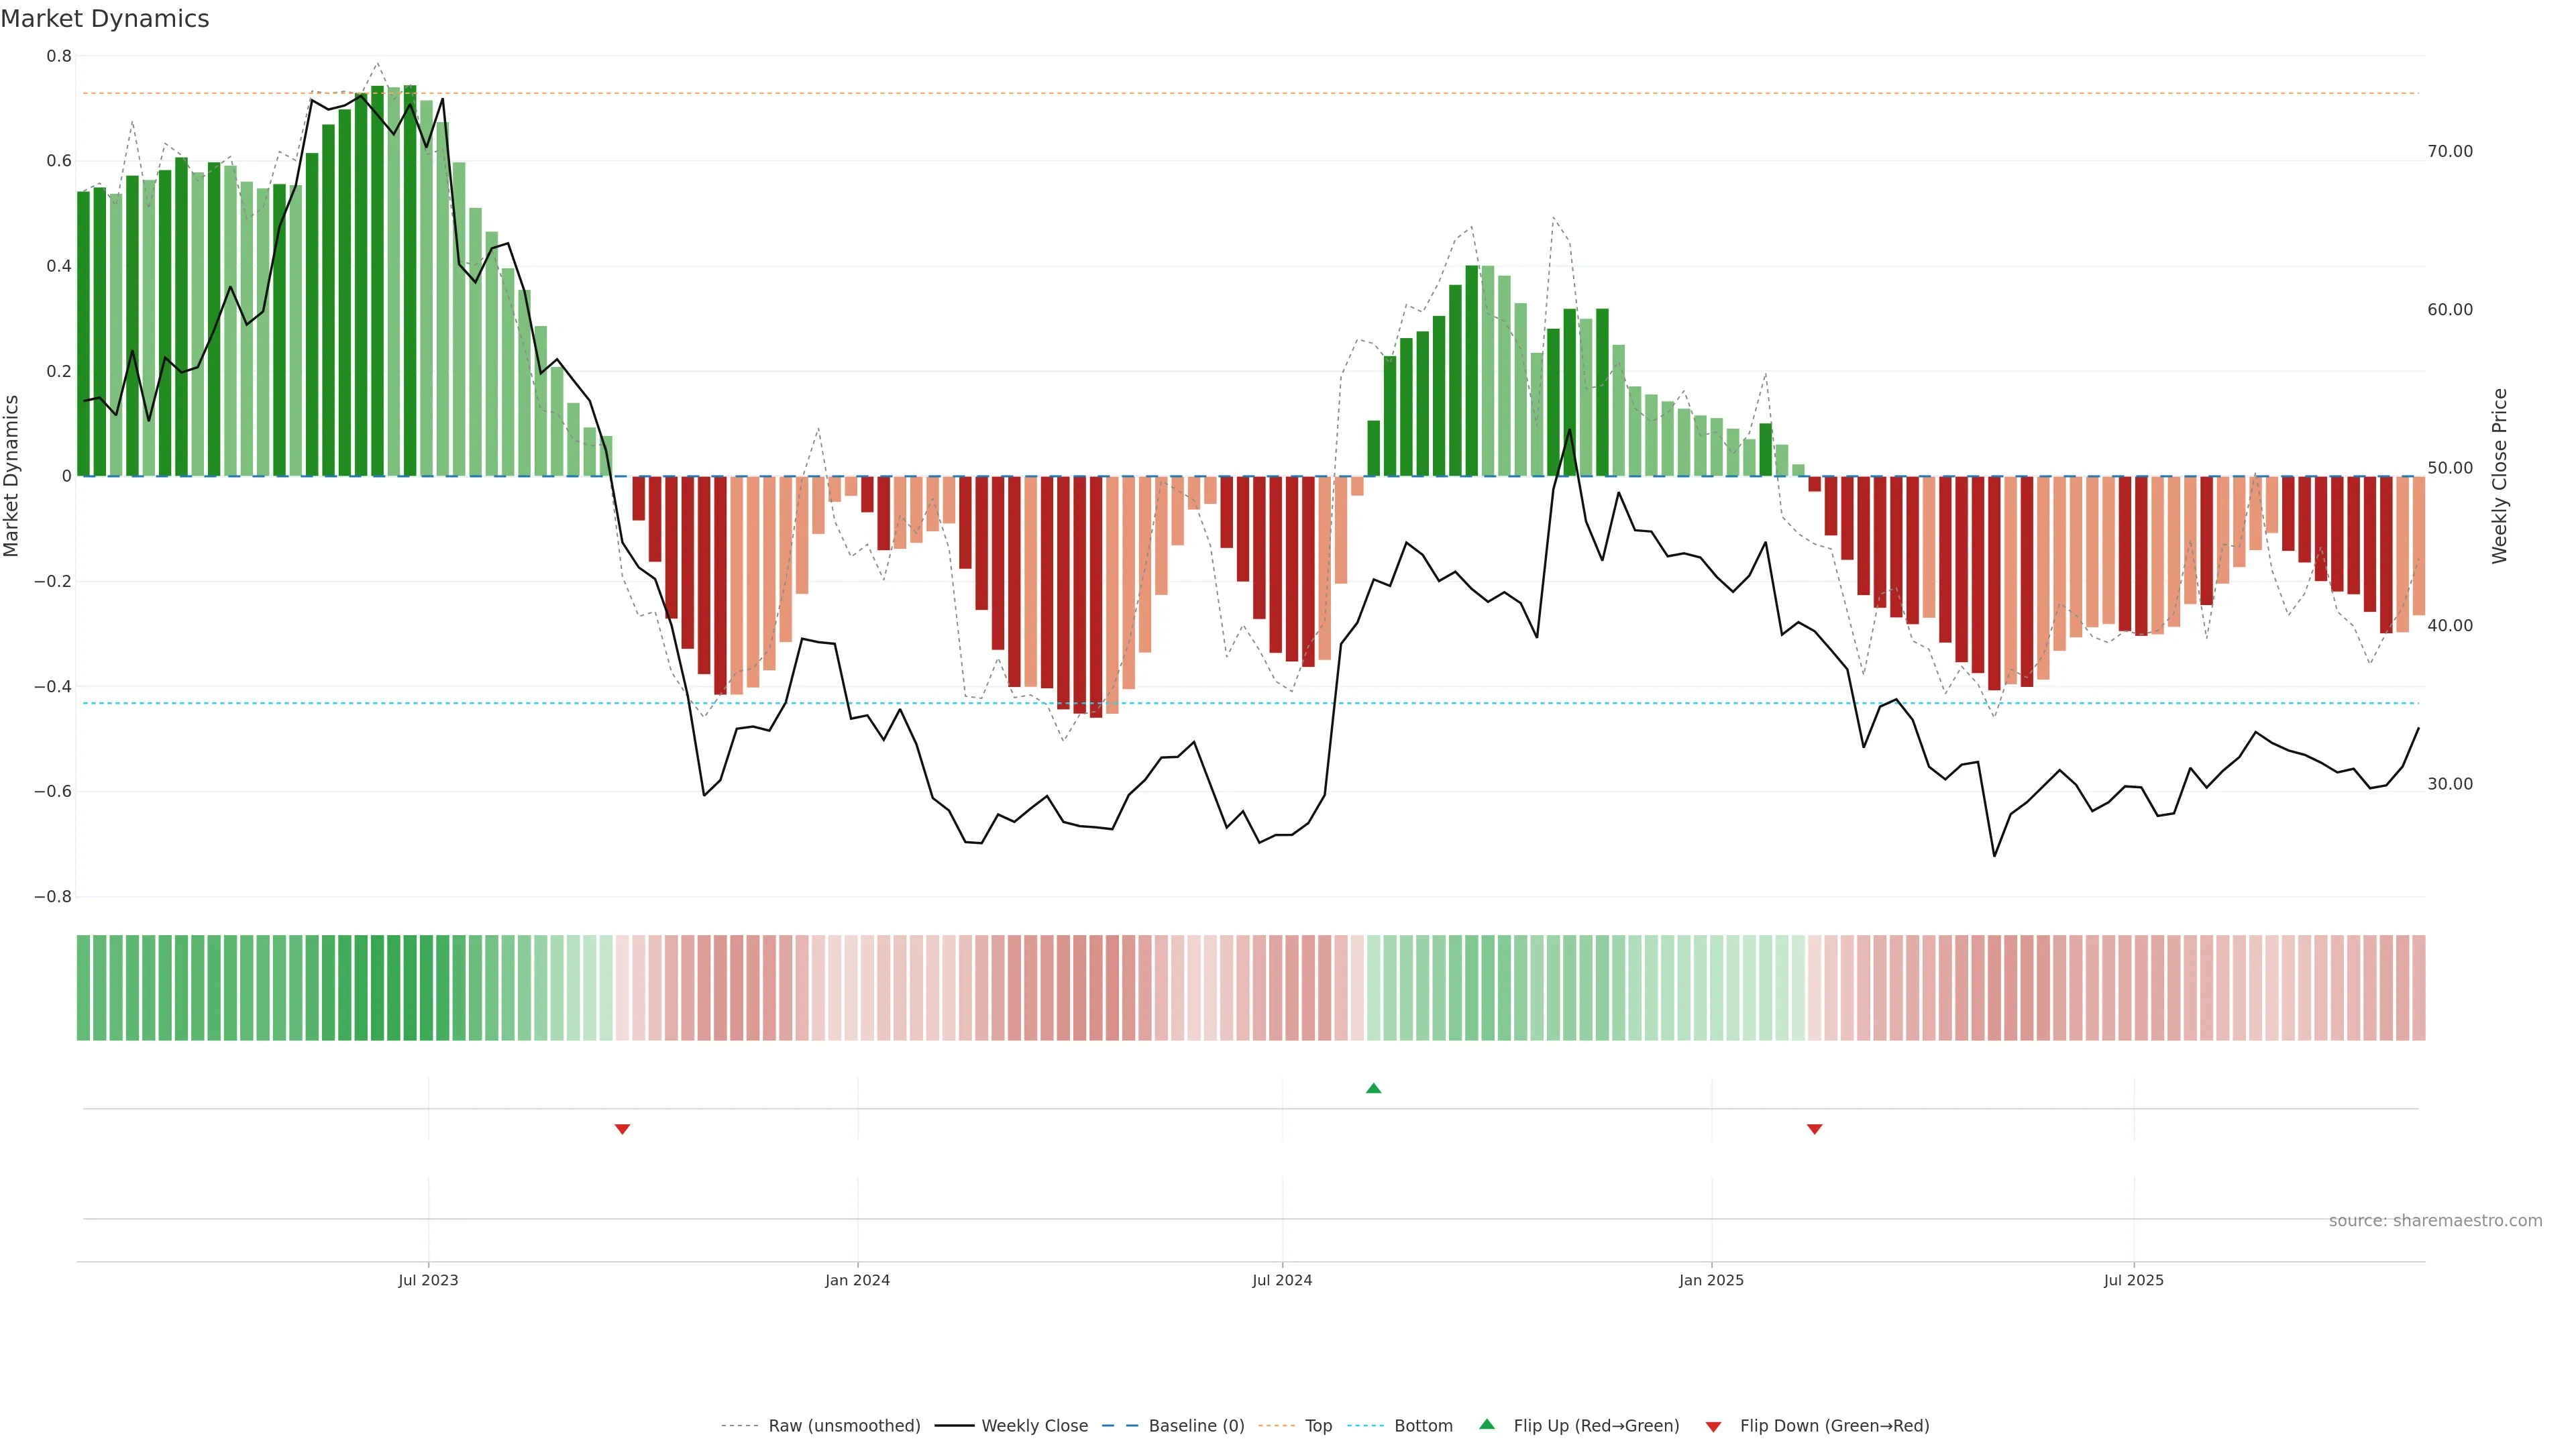This screenshot has width=2576, height=1449.
Task: Toggle the Weekly Close legend entry
Action: [1034, 1426]
